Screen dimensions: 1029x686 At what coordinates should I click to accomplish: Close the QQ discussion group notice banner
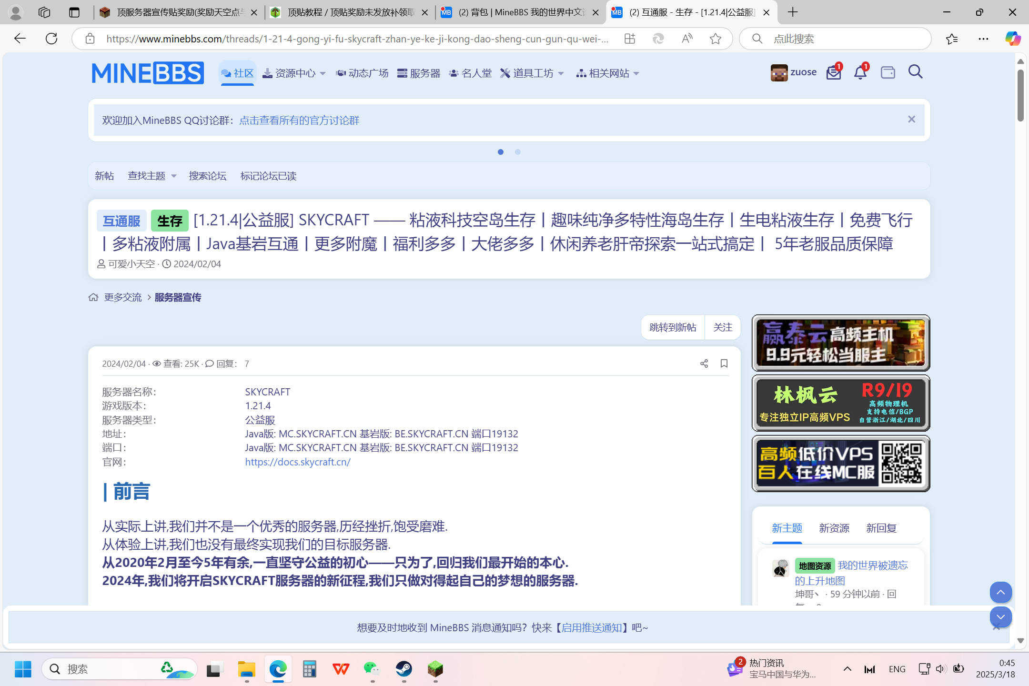(x=911, y=120)
